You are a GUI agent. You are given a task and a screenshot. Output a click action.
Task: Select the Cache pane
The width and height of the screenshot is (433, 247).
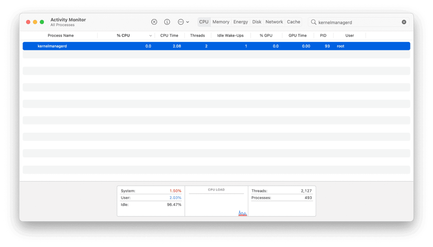click(x=293, y=22)
